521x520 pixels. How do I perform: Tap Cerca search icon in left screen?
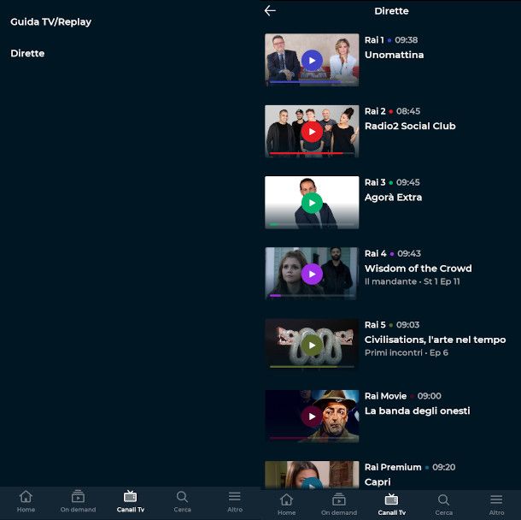coord(182,497)
